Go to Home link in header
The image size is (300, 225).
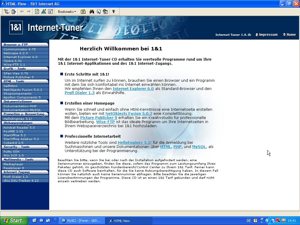pyautogui.click(x=289, y=35)
